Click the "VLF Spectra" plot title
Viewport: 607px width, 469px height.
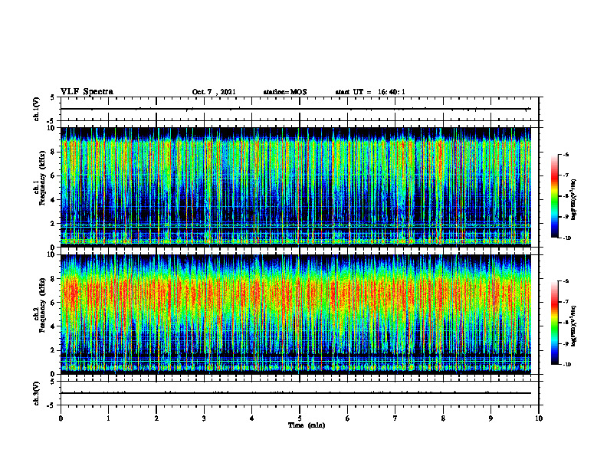click(87, 92)
